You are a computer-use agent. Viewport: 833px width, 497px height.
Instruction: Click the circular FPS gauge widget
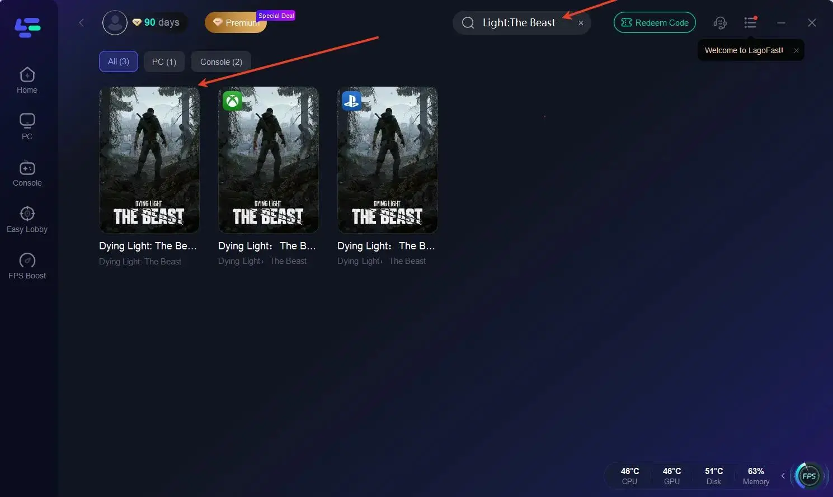pos(808,476)
